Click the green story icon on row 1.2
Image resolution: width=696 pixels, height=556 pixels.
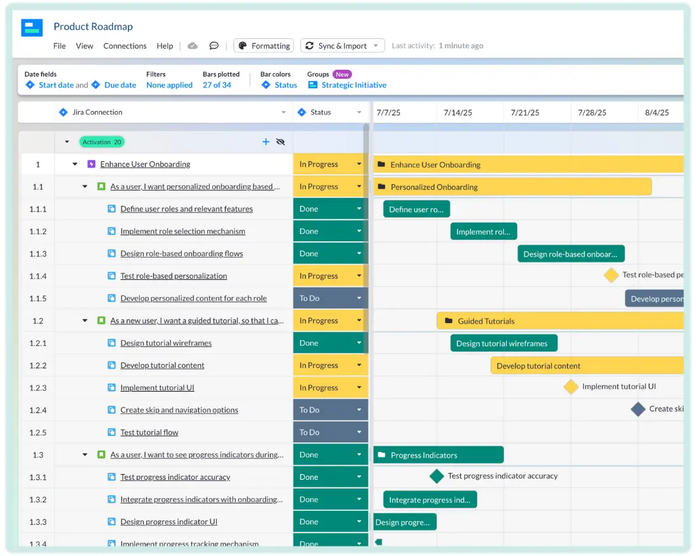click(101, 320)
